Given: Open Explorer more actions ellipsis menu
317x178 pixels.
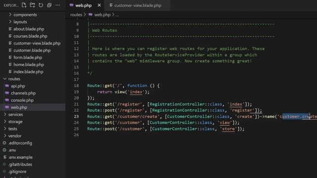Looking at the screenshot, I should click(58, 5).
